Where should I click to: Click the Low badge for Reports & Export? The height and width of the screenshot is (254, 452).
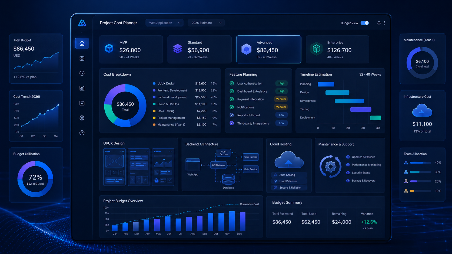click(281, 115)
